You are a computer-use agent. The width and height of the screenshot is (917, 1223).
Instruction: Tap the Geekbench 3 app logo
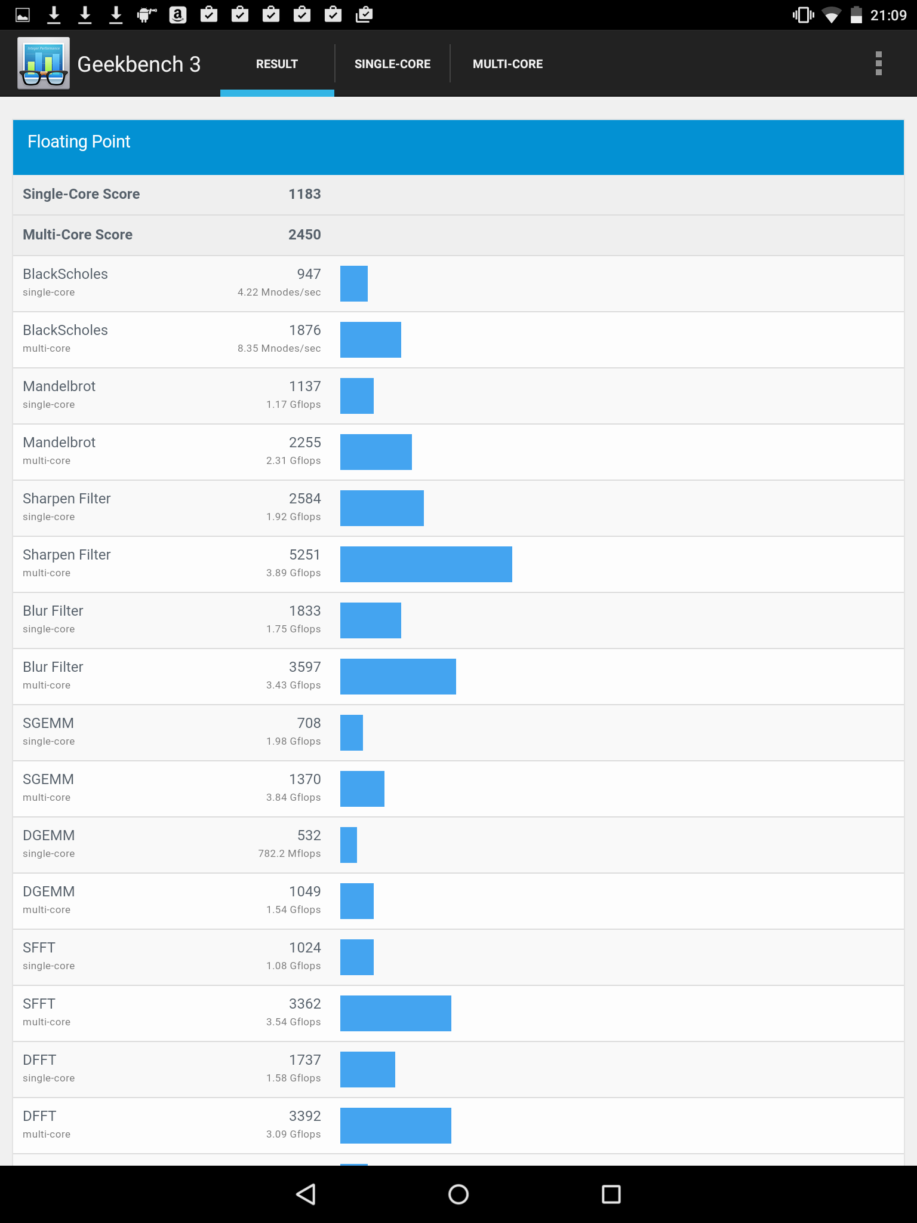point(44,63)
